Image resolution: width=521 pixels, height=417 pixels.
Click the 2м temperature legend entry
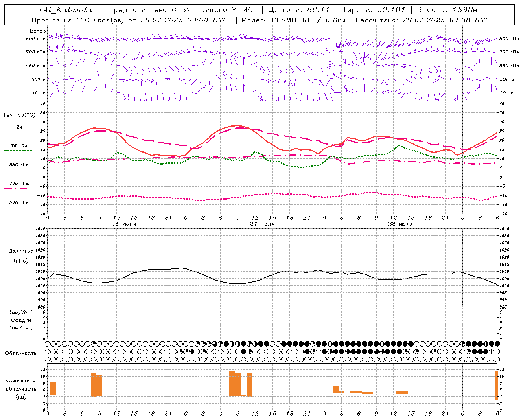click(19, 127)
